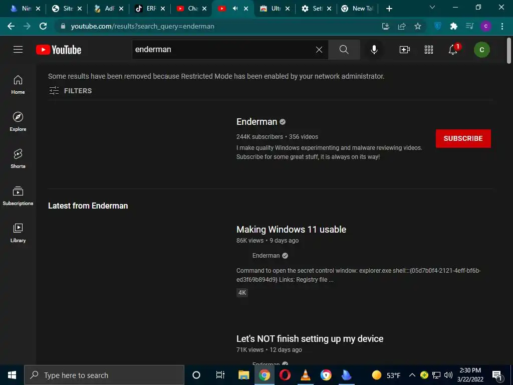Open the volume control in tray

[x=448, y=375]
